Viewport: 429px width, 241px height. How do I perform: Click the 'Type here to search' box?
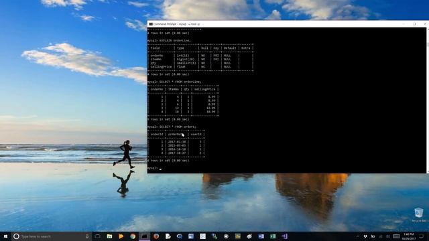[x=51, y=236]
